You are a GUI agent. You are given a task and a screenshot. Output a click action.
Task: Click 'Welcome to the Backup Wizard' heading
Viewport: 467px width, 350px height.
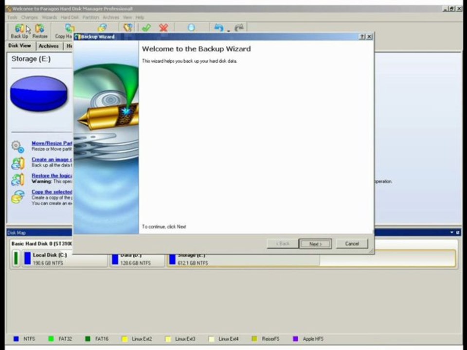point(196,49)
